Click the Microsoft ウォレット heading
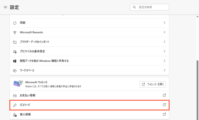The image size is (199, 120). point(36,82)
